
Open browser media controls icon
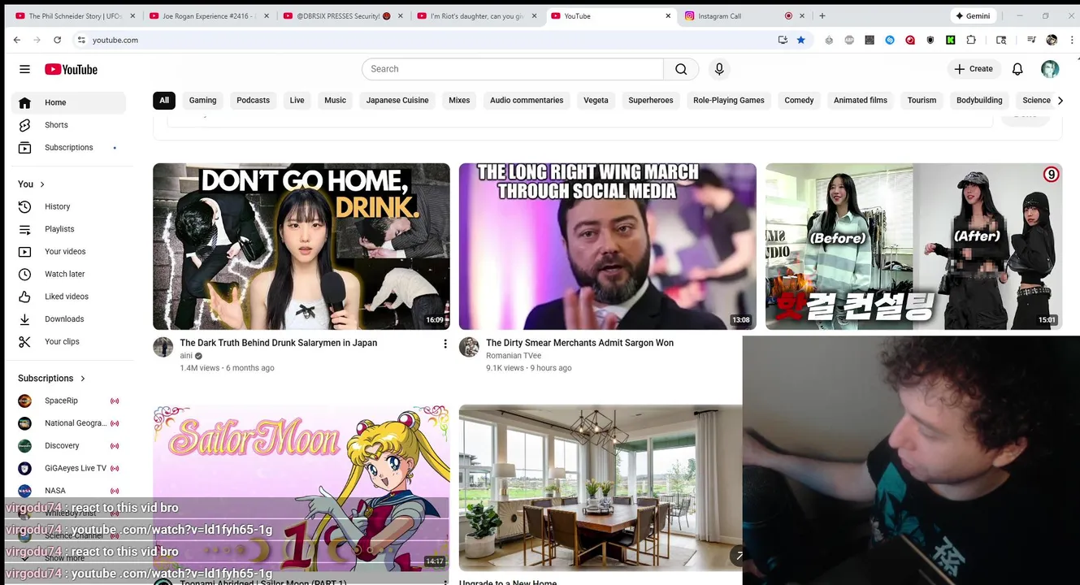[x=1030, y=40]
